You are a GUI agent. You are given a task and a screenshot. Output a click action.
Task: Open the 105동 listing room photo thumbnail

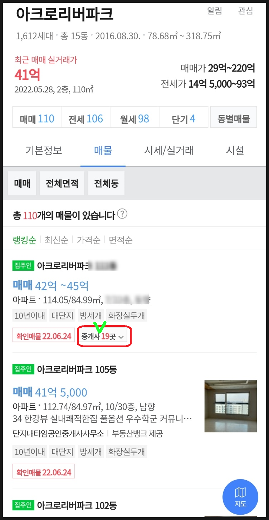point(231,406)
